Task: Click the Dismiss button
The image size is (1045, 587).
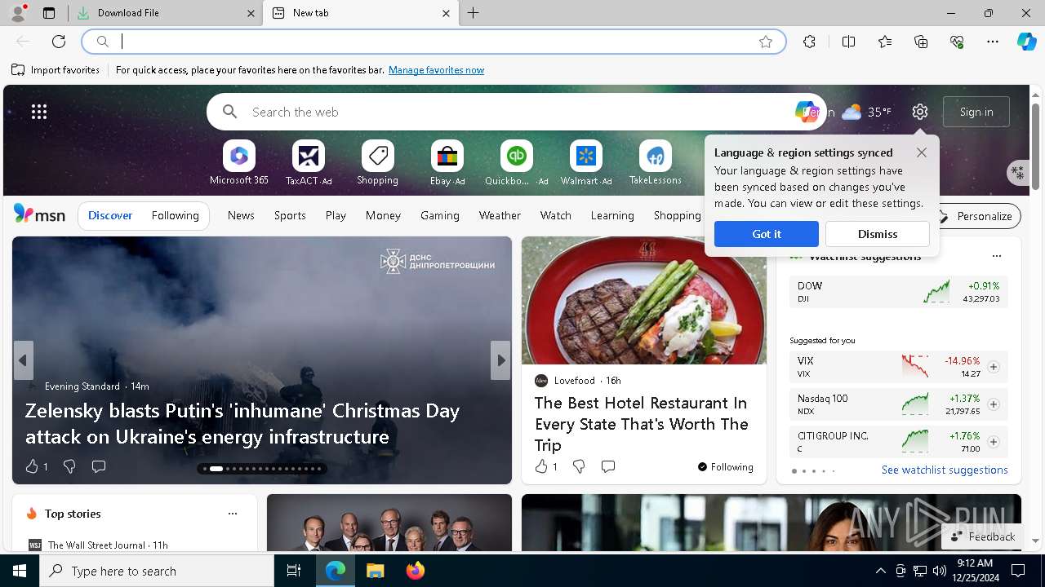Action: pyautogui.click(x=878, y=234)
